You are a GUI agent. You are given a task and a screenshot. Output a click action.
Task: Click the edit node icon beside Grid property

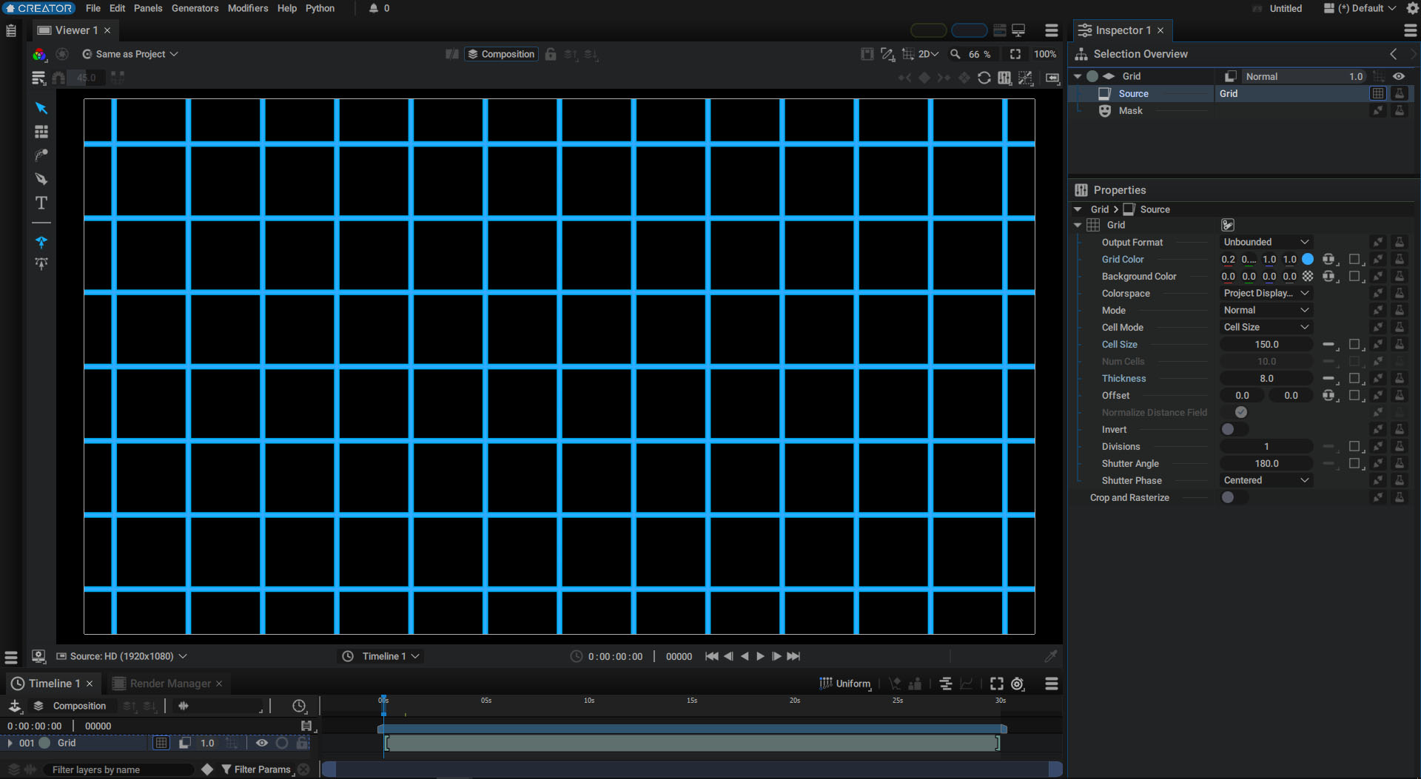click(1228, 225)
